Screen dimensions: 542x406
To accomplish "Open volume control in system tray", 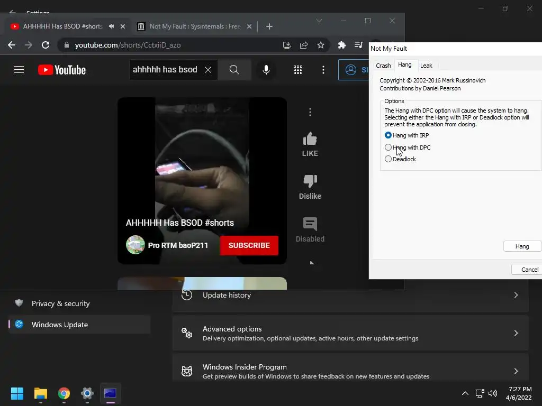I will tap(493, 393).
